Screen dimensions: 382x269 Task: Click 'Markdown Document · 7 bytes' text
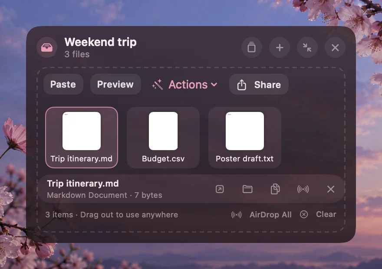[x=105, y=195]
